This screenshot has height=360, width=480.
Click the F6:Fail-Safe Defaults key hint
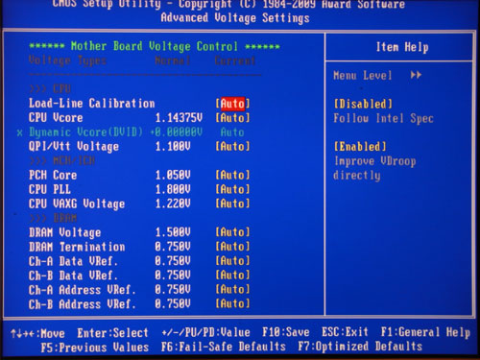pos(224,347)
